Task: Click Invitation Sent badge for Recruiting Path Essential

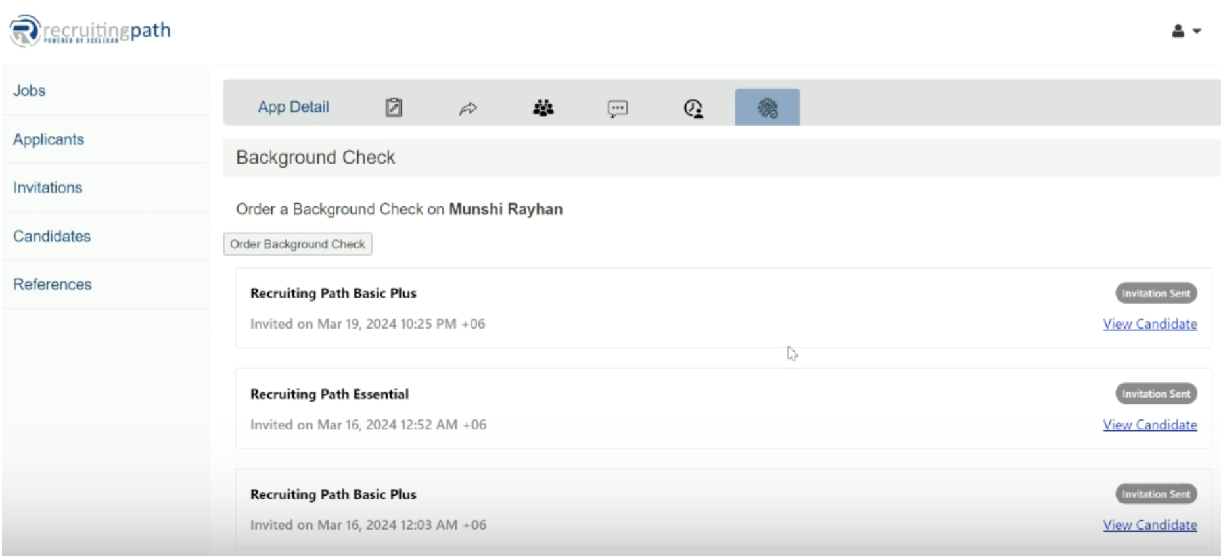Action: tap(1156, 394)
